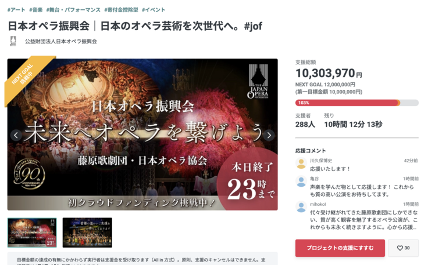Click the main campaign banner image

tap(142, 135)
